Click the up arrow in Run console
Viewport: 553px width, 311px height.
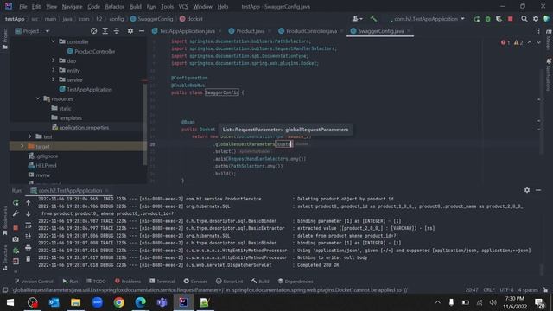(x=29, y=203)
